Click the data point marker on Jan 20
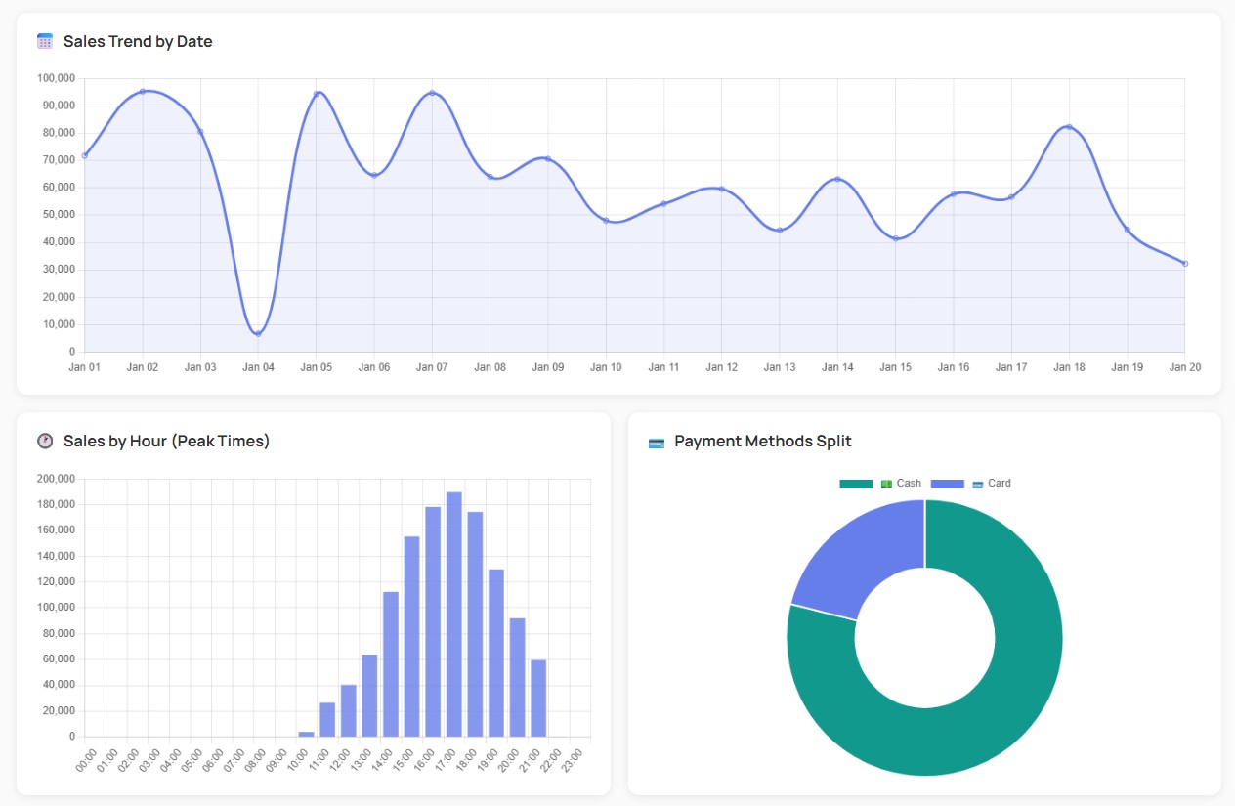Viewport: 1235px width, 806px height. [x=1184, y=263]
